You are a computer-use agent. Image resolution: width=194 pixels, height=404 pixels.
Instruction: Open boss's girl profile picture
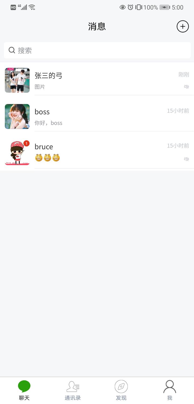(17, 116)
